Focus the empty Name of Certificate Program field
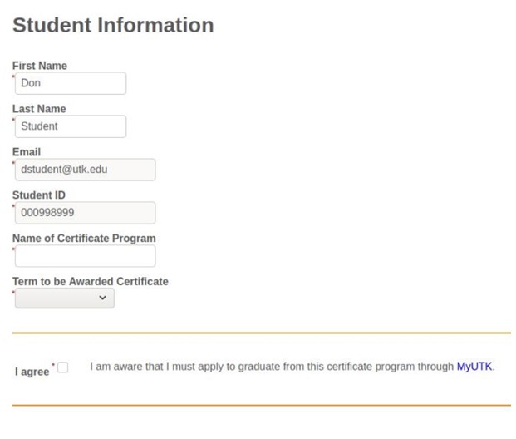 85,256
